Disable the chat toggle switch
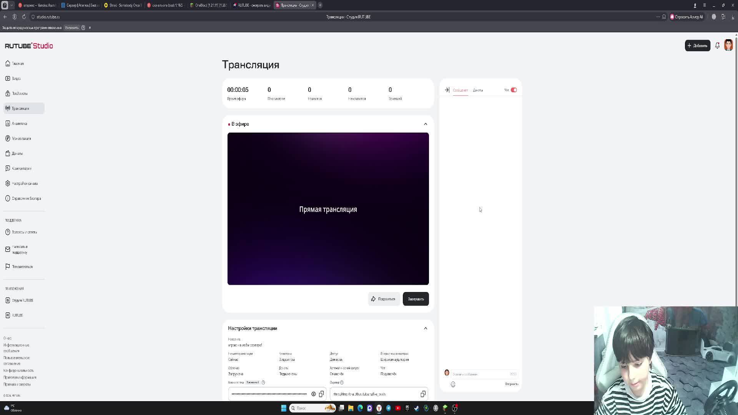Image resolution: width=738 pixels, height=415 pixels. pos(514,90)
